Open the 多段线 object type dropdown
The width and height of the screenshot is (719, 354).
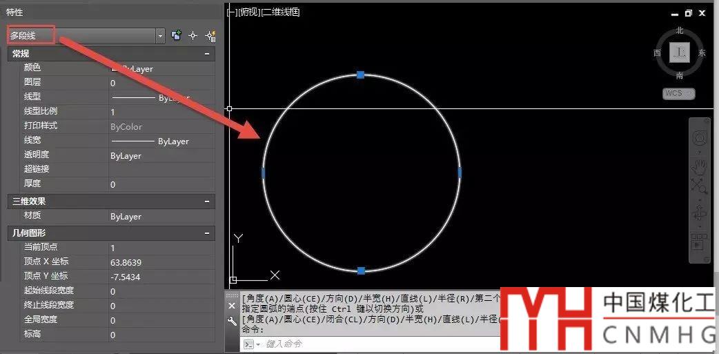pyautogui.click(x=160, y=35)
